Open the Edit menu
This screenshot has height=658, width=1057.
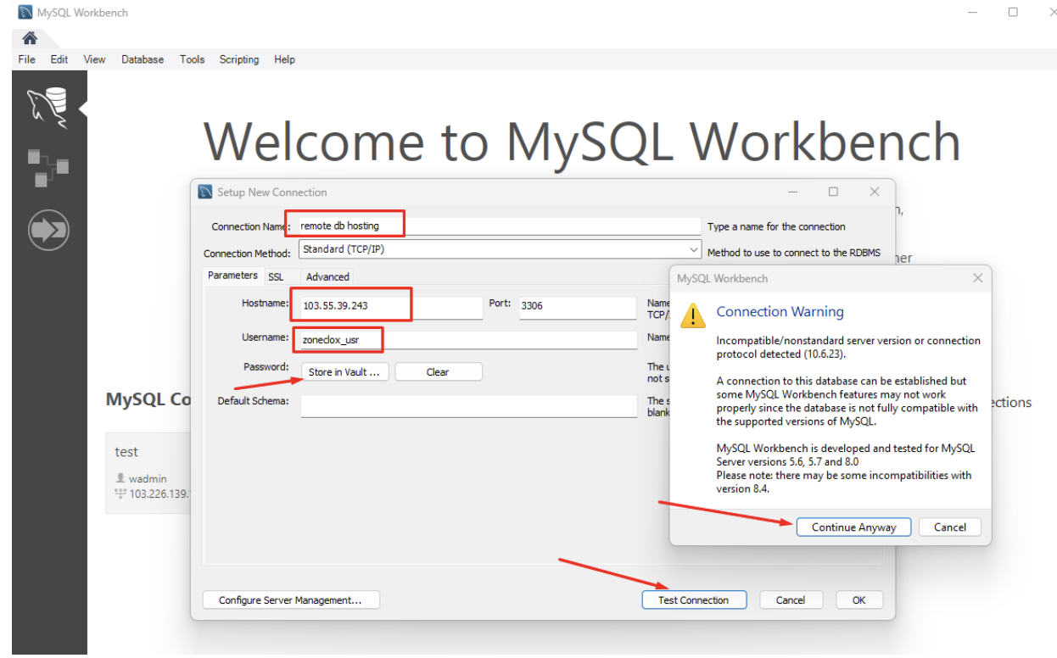click(x=59, y=59)
